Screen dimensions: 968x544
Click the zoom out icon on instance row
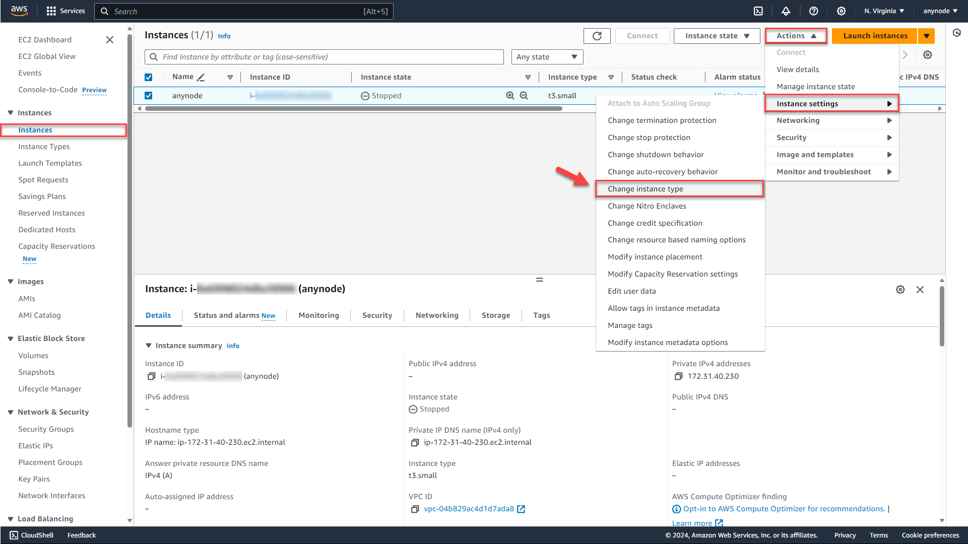tap(525, 95)
